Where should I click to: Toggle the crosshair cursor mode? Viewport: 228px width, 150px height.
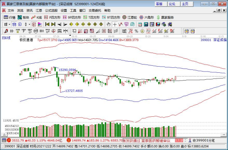pos(115,24)
